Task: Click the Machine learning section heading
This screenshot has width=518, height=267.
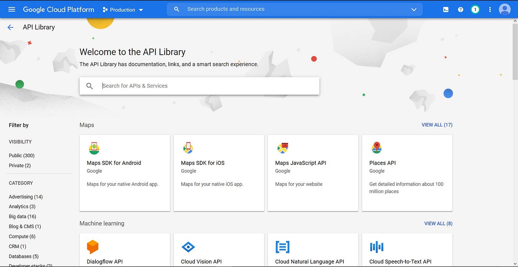Action: (102, 223)
